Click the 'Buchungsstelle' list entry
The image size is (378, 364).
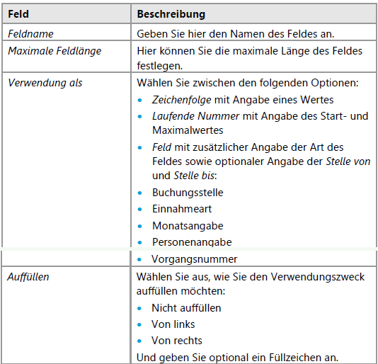[188, 193]
